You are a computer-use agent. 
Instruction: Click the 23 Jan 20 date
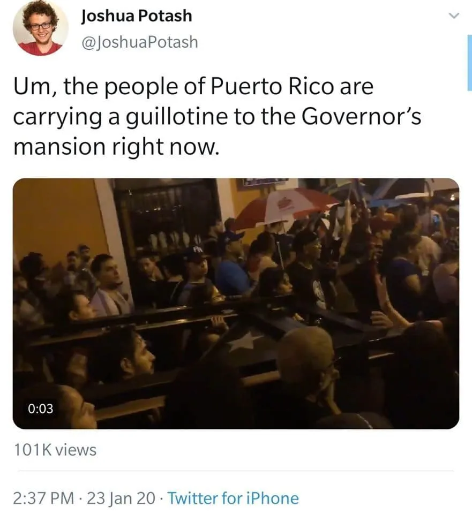tap(121, 498)
